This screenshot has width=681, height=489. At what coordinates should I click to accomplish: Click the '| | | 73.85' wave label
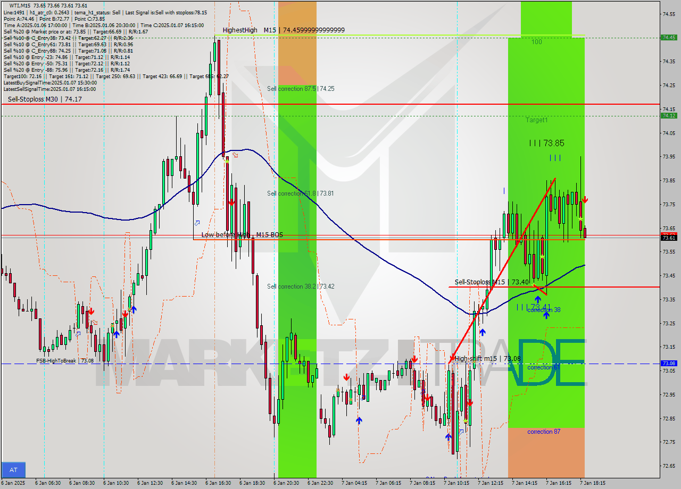click(x=547, y=143)
